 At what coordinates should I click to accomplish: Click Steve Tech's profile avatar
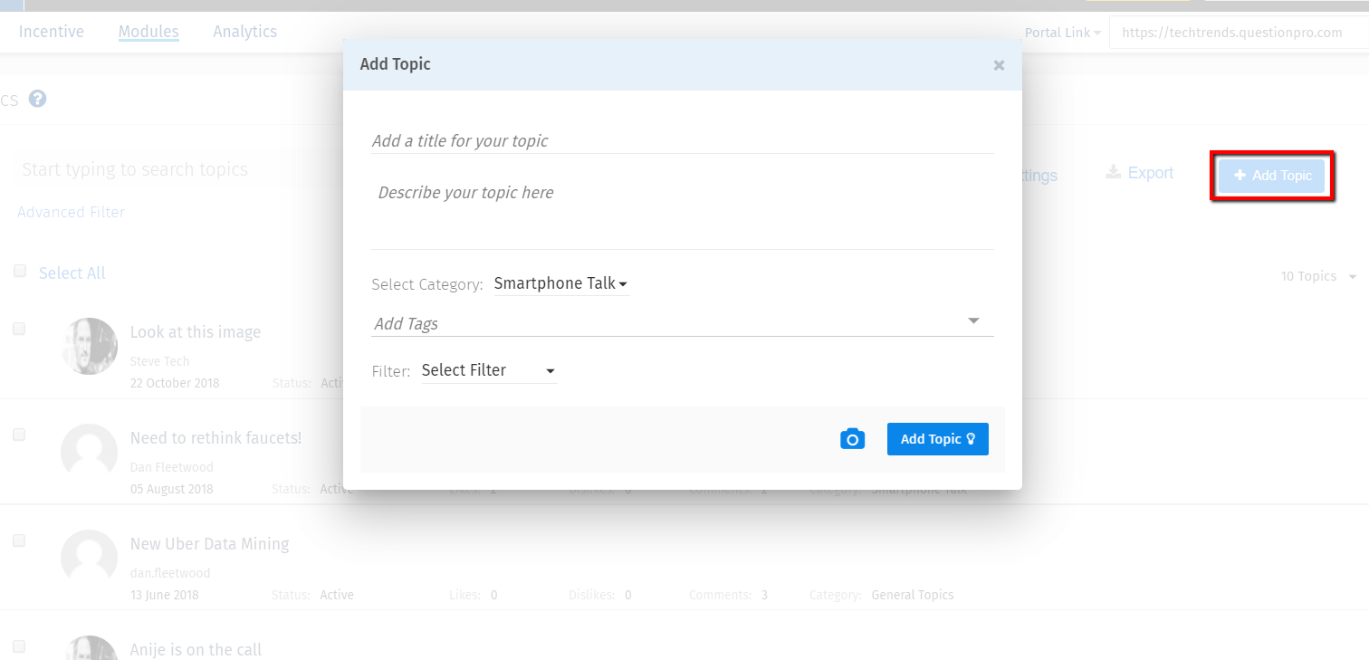89,346
